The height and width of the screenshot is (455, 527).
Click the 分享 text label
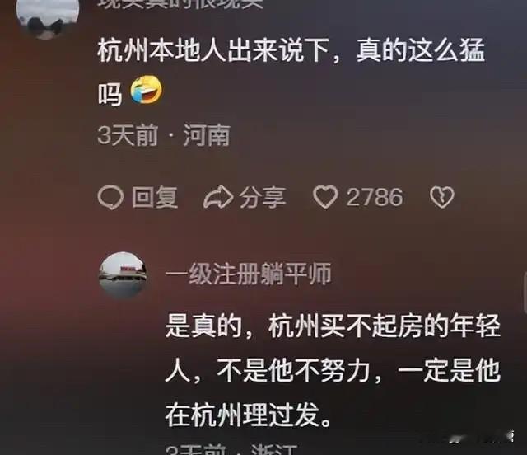pyautogui.click(x=263, y=197)
